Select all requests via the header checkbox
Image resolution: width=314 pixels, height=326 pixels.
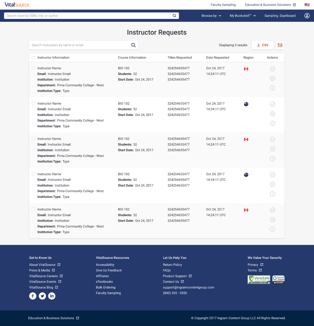33,58
